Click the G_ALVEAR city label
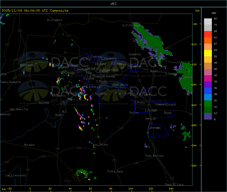The image size is (227, 192). click(151, 111)
